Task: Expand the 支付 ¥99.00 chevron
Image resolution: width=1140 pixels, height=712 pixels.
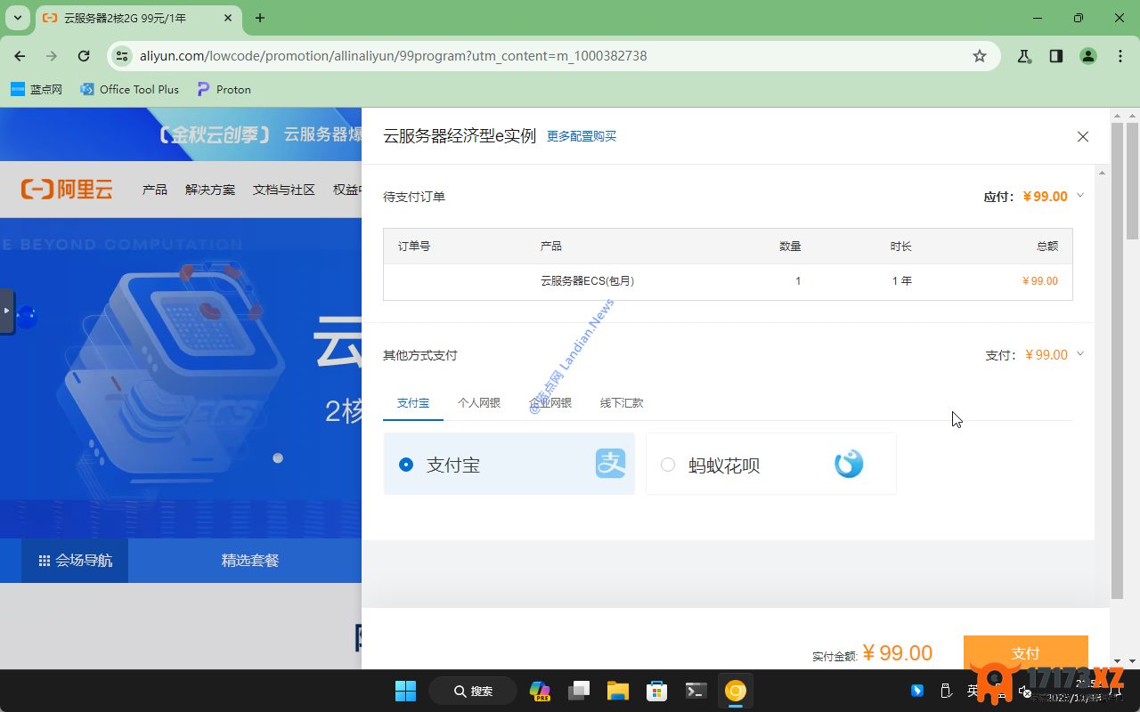Action: (1080, 354)
